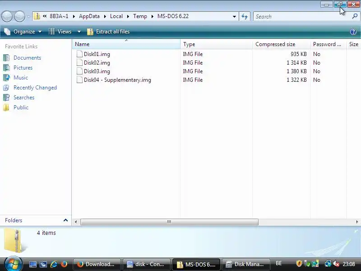Click Extract all files
The height and width of the screenshot is (271, 361).
click(108, 32)
